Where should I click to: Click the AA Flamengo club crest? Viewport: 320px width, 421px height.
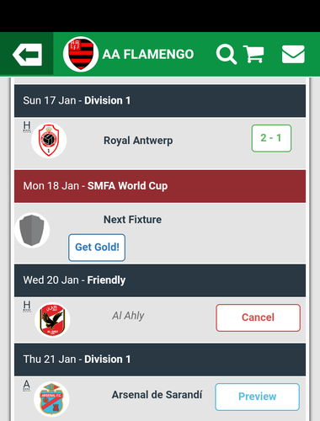pos(81,54)
